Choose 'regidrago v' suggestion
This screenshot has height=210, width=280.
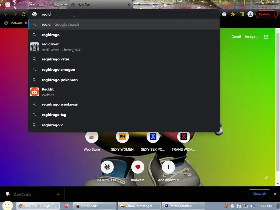pos(124,125)
